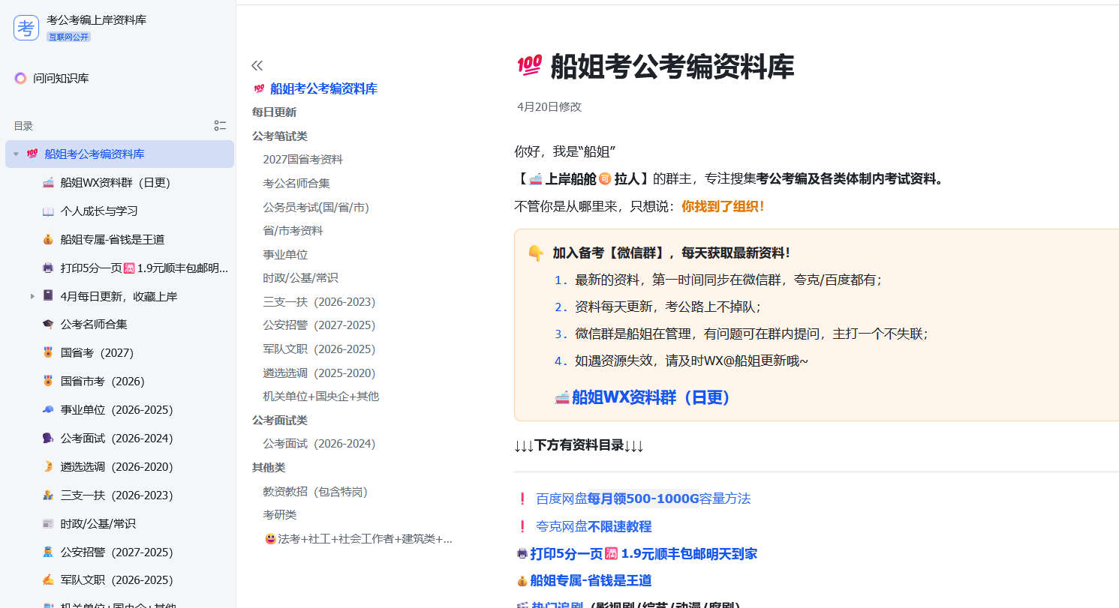Open 船姐WX资料群（日更） link in callout
Viewport: 1119px width, 608px height.
pos(642,397)
